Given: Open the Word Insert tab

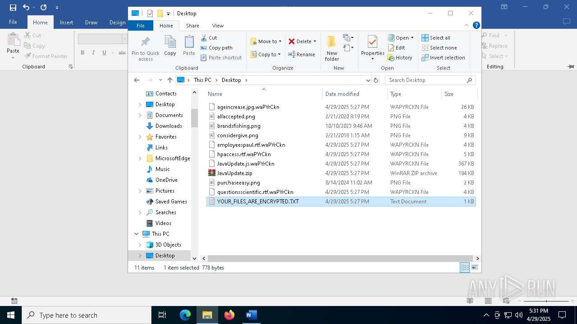Looking at the screenshot, I should click(x=66, y=22).
